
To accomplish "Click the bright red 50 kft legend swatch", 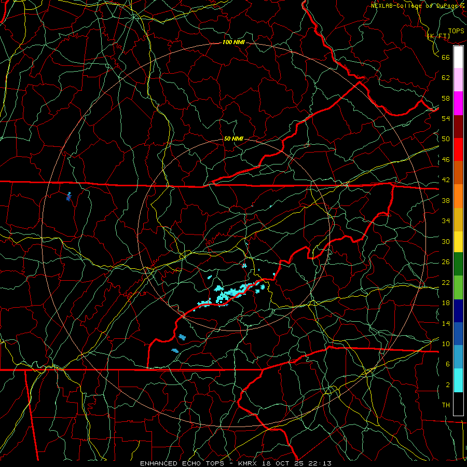I will (458, 149).
